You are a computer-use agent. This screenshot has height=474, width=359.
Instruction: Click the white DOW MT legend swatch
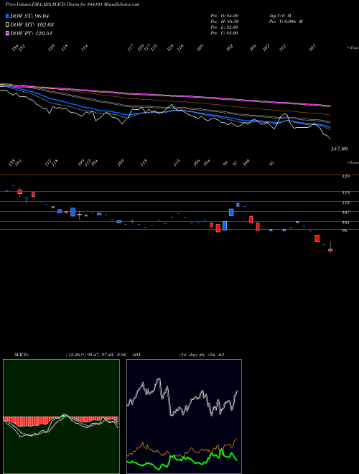click(x=7, y=24)
